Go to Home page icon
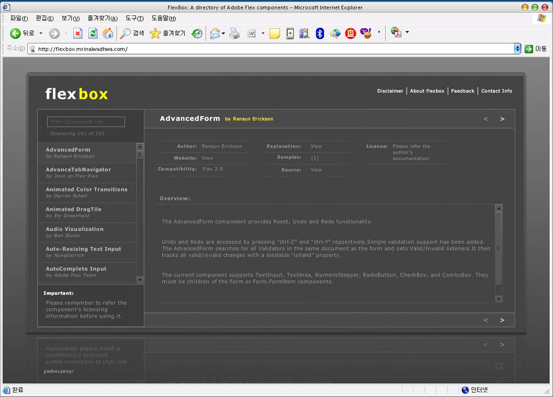Screen dimensions: 553x397 point(108,34)
